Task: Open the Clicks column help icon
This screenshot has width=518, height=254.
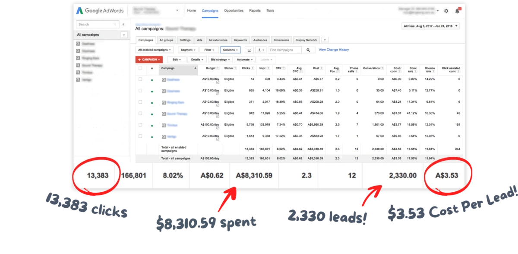Action: coord(253,68)
